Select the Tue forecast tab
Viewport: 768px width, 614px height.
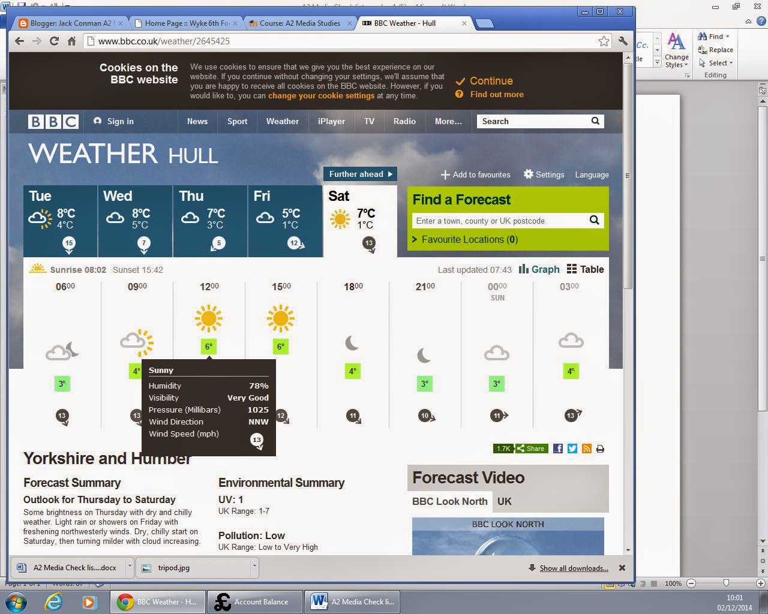coord(60,221)
